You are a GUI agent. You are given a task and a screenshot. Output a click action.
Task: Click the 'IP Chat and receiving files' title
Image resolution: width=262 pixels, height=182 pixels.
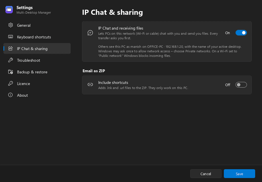pyautogui.click(x=121, y=28)
